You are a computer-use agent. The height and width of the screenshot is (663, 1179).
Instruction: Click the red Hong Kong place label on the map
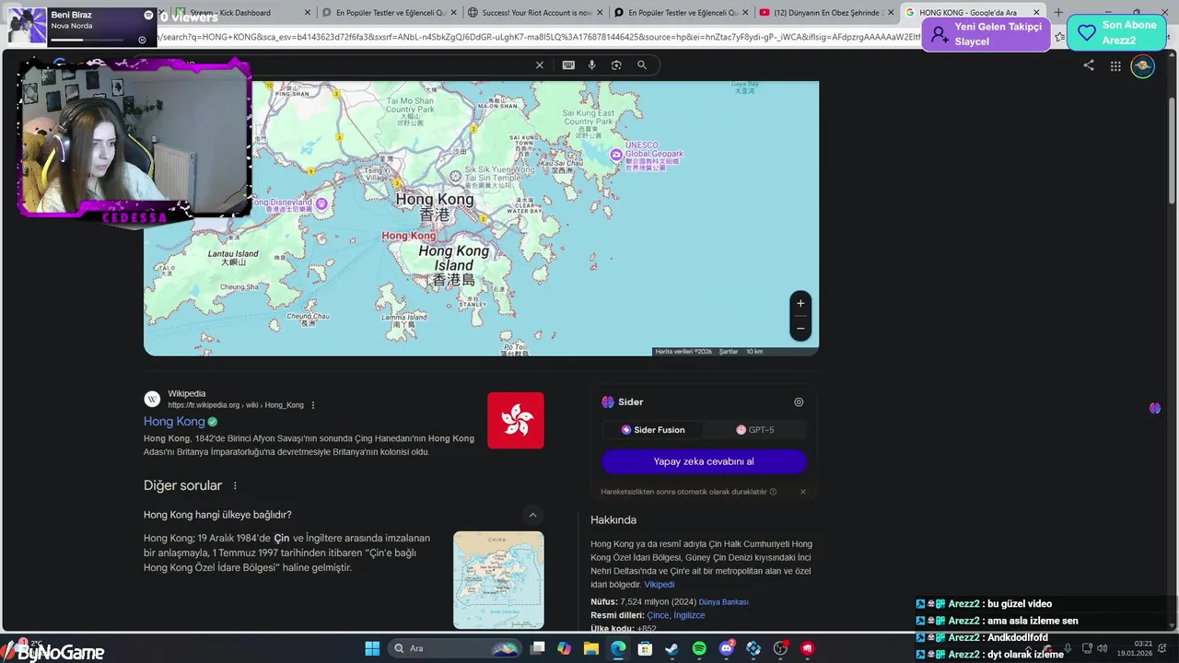pyautogui.click(x=409, y=236)
